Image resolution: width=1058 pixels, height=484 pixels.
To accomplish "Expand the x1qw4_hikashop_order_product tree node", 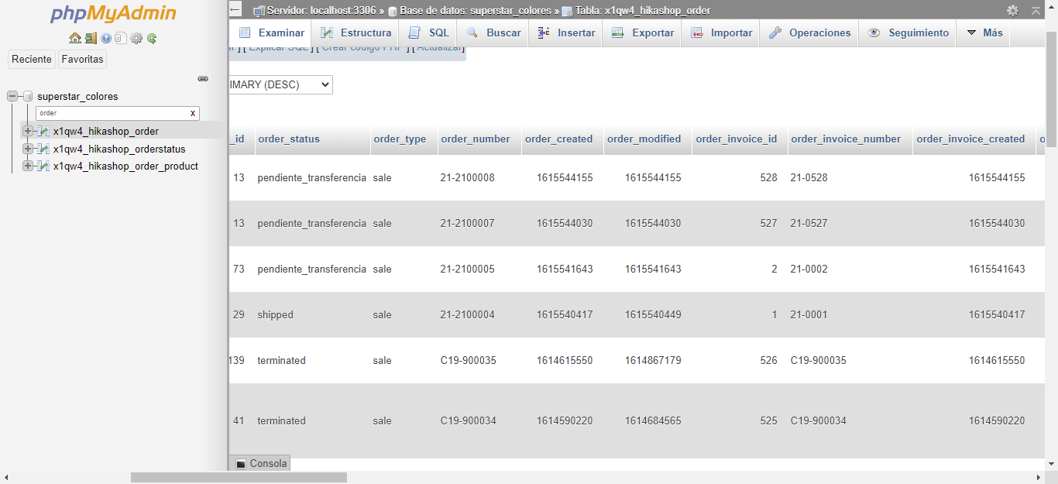I will click(28, 166).
